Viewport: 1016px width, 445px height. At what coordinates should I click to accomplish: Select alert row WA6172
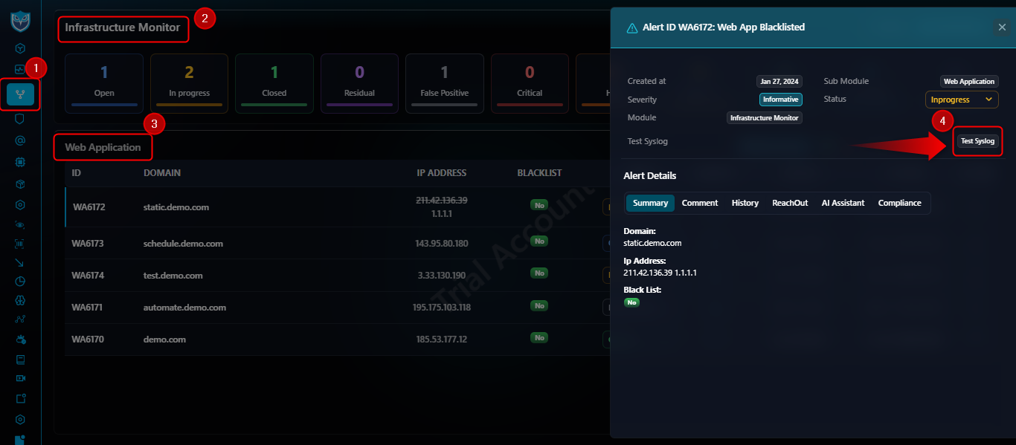pos(338,207)
